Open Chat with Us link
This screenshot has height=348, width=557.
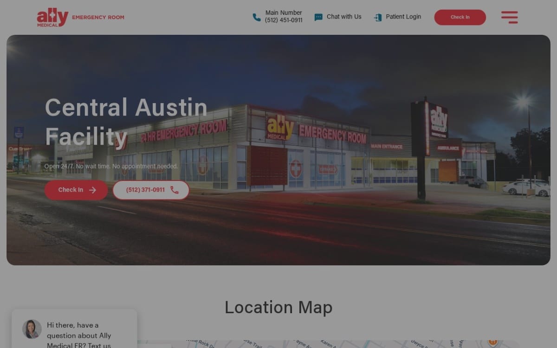[x=344, y=17]
